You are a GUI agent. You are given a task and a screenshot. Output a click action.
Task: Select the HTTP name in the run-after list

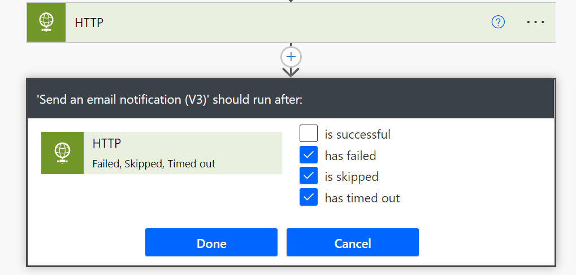[107, 144]
